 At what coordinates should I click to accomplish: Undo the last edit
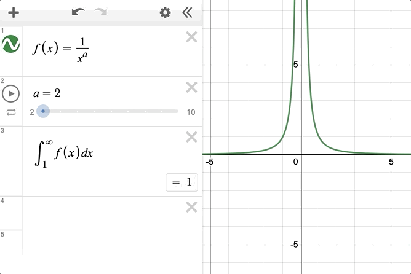[78, 12]
